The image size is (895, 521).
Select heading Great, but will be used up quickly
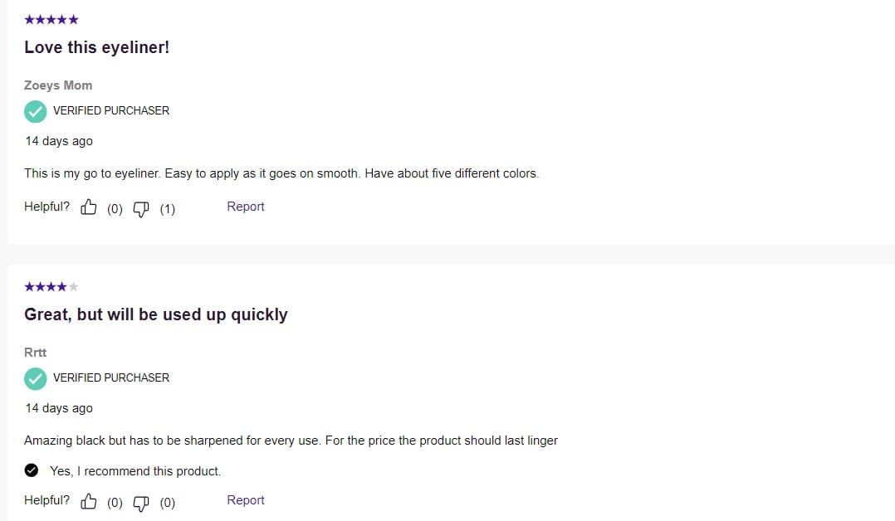pyautogui.click(x=156, y=314)
